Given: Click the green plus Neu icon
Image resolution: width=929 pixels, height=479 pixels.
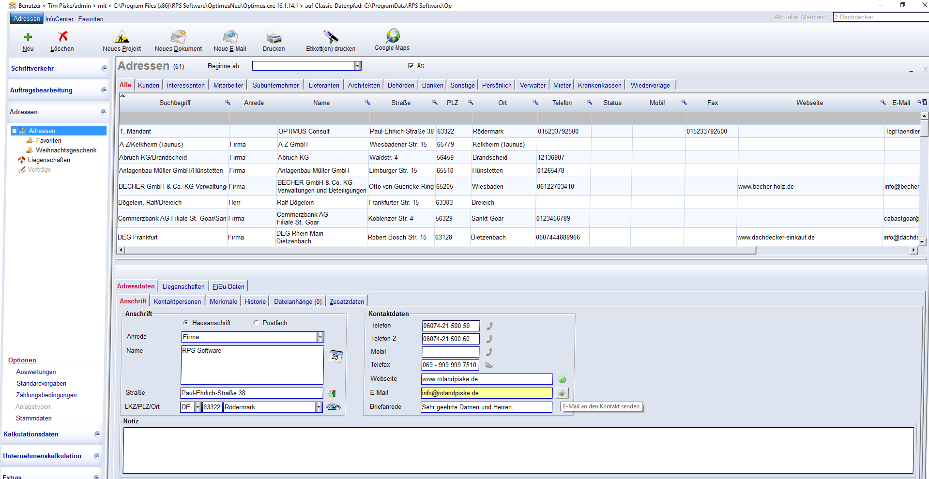Looking at the screenshot, I should pyautogui.click(x=28, y=37).
